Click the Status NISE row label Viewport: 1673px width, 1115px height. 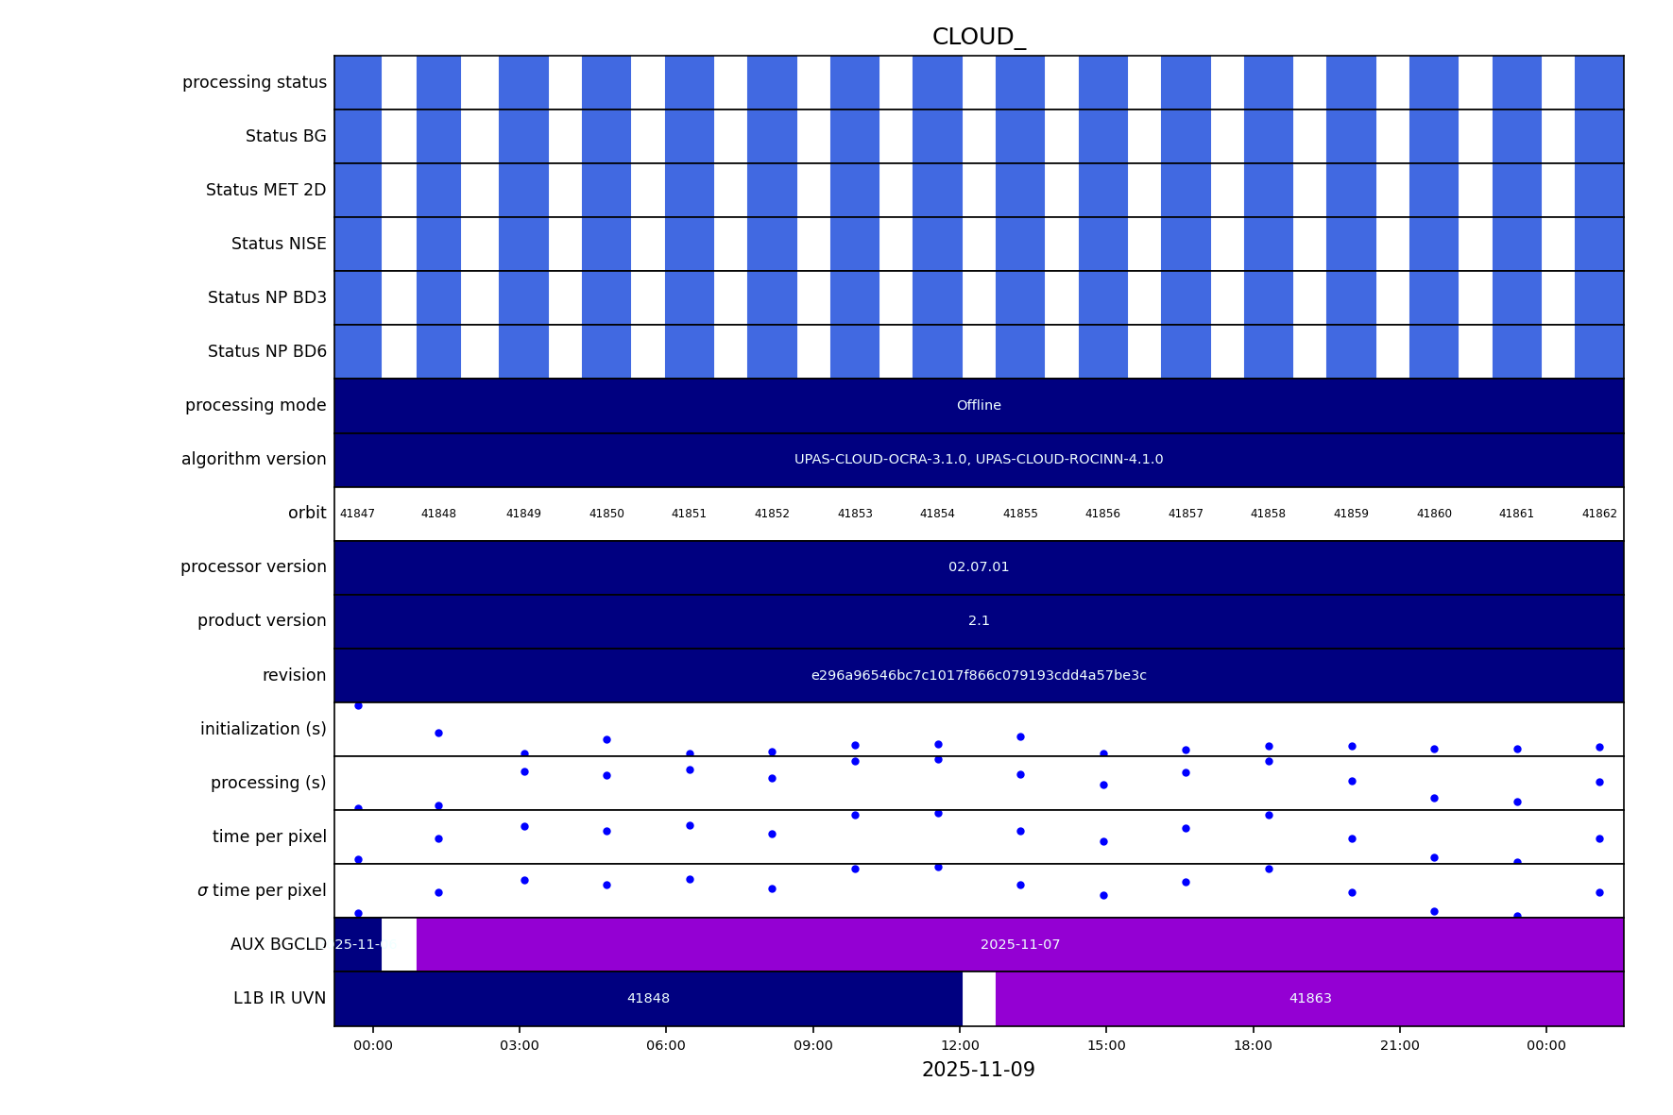279,245
